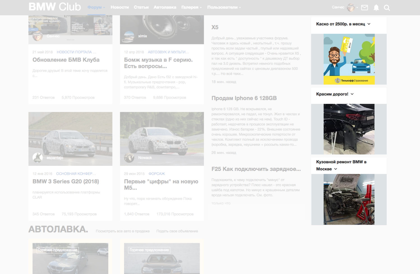The width and height of the screenshot is (420, 274).
Task: Click Подать свое объявление link
Action: [177, 231]
